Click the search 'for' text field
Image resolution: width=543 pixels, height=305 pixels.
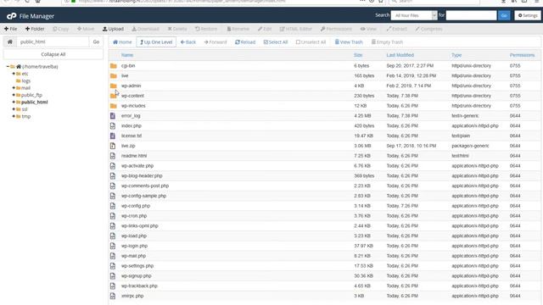[x=471, y=15]
